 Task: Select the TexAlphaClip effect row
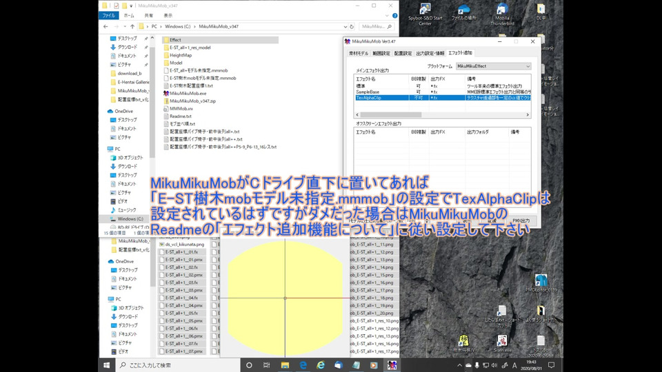click(443, 97)
